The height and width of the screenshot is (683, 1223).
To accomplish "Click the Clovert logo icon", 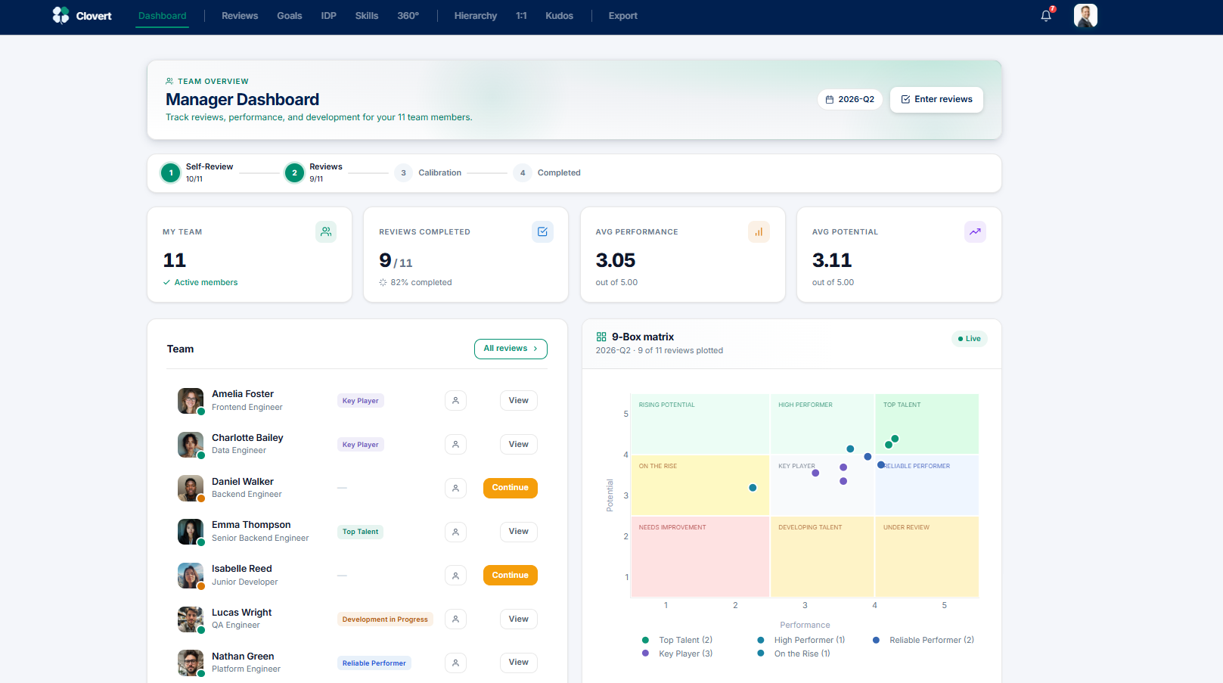I will tap(61, 15).
